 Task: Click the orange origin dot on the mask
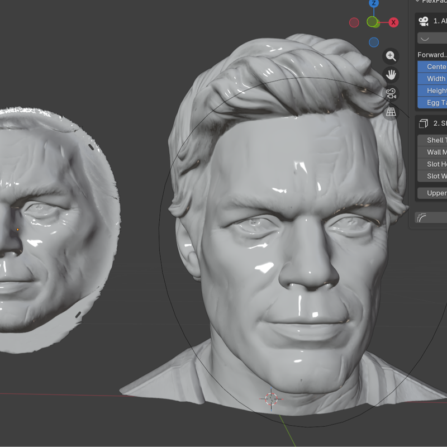[18, 230]
